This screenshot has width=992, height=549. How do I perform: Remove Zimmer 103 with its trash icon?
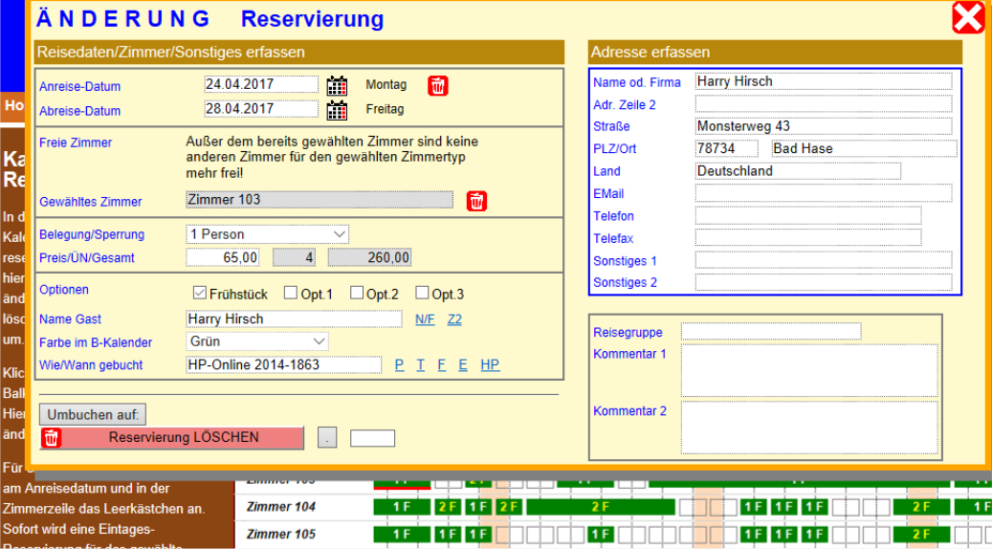coord(476,201)
